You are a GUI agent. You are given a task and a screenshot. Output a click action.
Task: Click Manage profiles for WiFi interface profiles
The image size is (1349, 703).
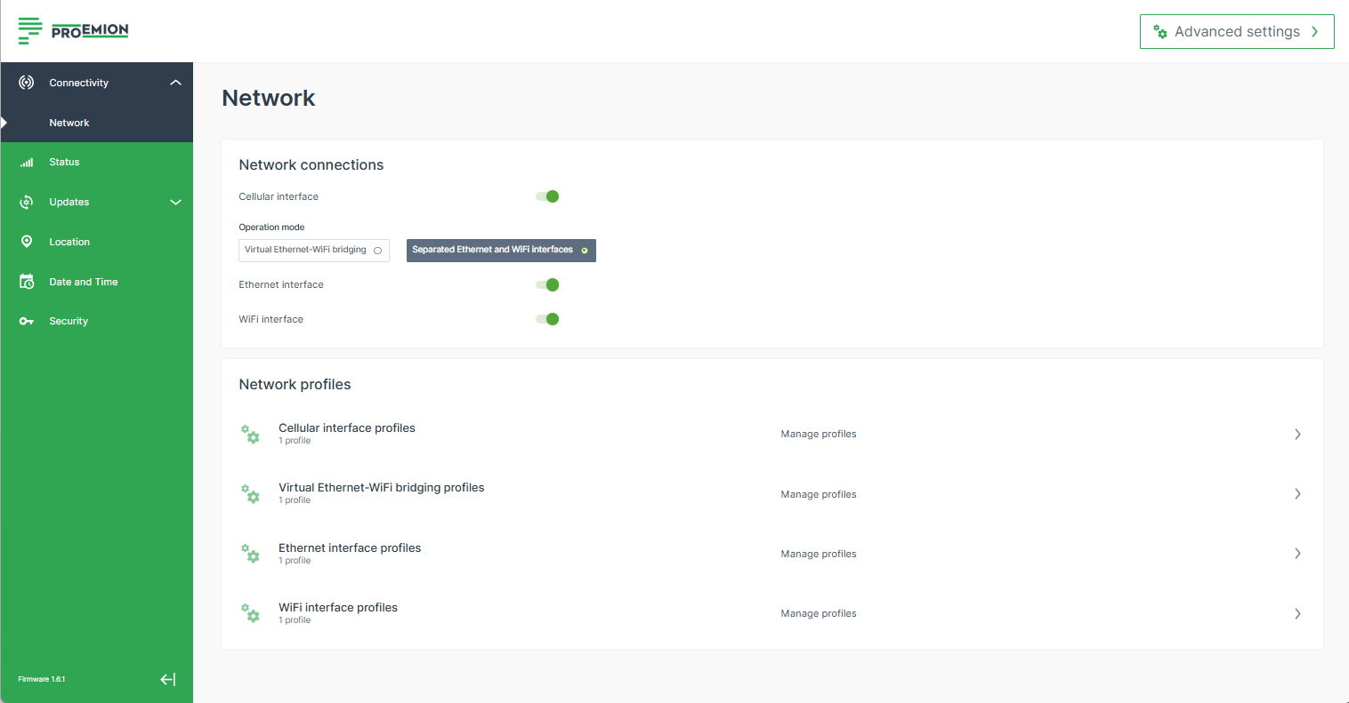(818, 613)
